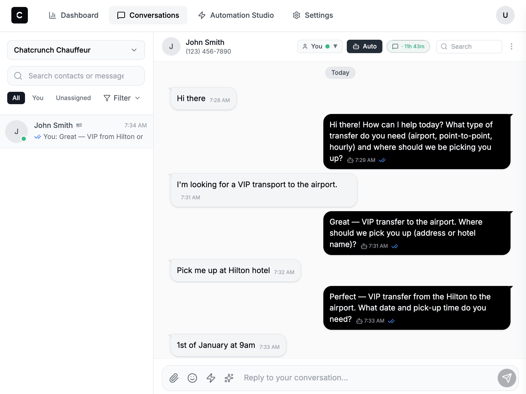Click the attach file paperclip icon
526x394 pixels.
tap(174, 378)
